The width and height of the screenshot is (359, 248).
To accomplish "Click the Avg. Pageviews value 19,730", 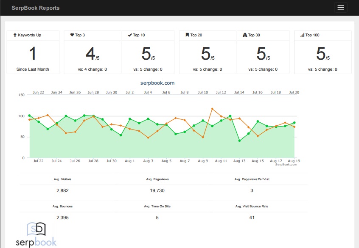I will tap(157, 190).
